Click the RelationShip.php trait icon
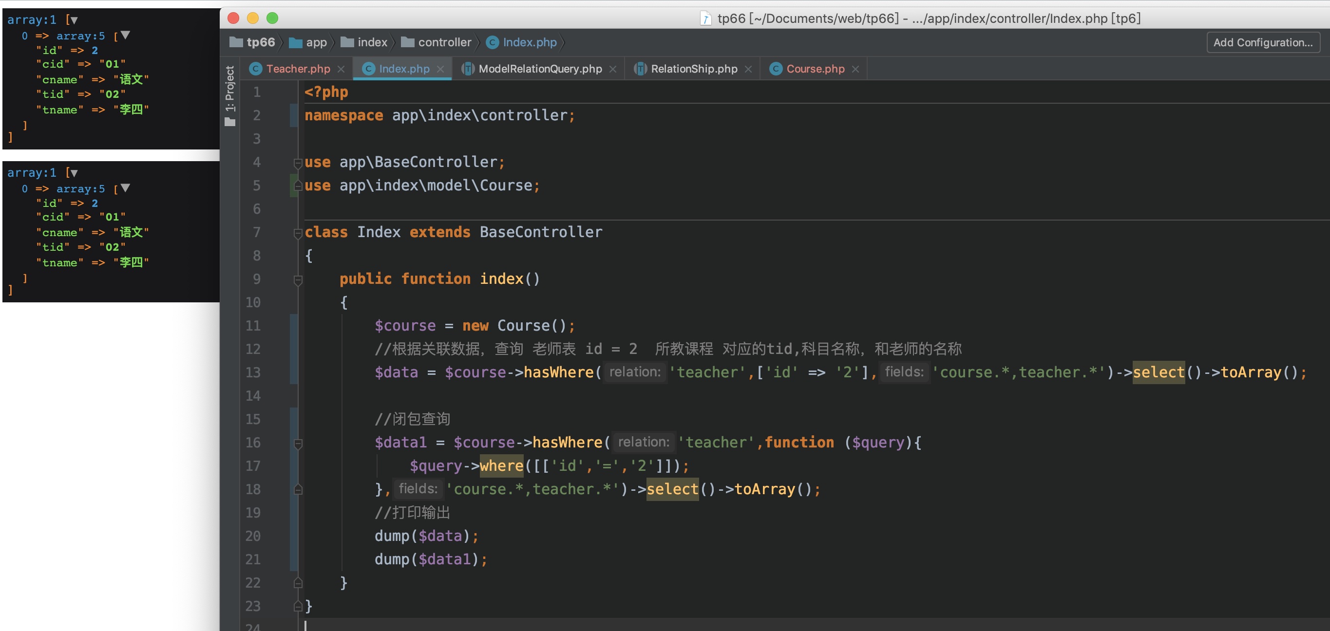This screenshot has height=631, width=1330. (640, 69)
